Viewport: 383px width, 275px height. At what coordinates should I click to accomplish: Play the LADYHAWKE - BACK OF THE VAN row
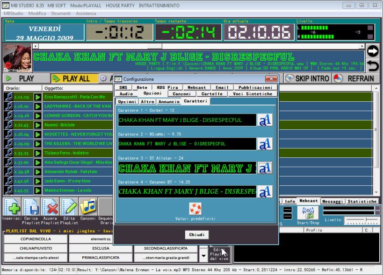tap(37, 106)
